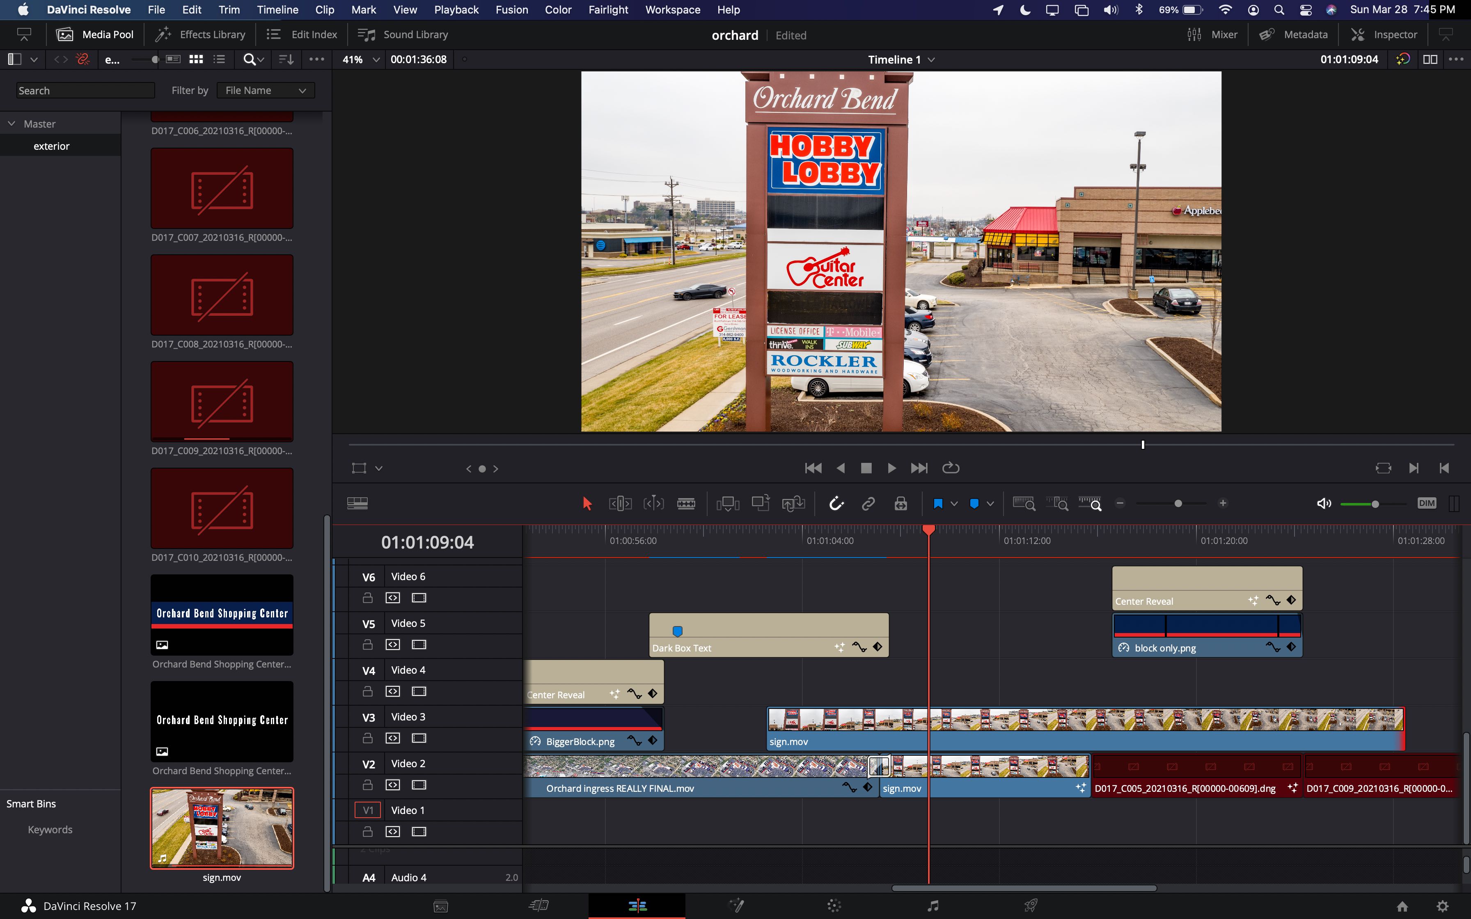The image size is (1471, 919).
Task: Select the Blade Edit Mode tool
Action: pos(686,503)
